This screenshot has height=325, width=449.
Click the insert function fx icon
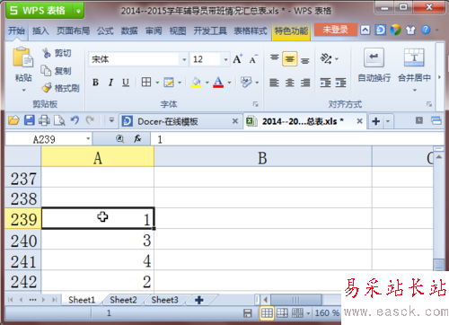137,138
